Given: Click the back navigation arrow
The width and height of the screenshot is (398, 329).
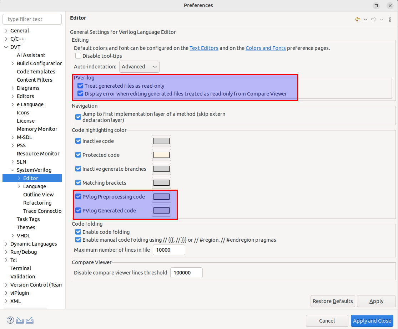Looking at the screenshot, I should (x=357, y=19).
